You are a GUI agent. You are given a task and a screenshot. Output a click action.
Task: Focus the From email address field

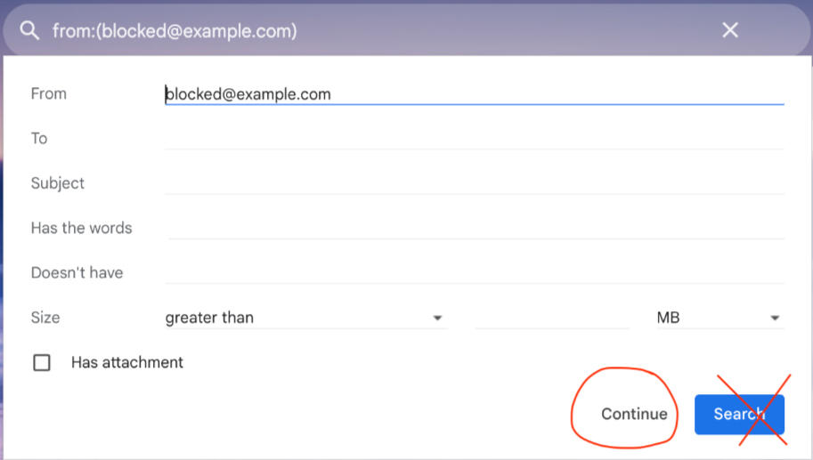[x=472, y=93]
